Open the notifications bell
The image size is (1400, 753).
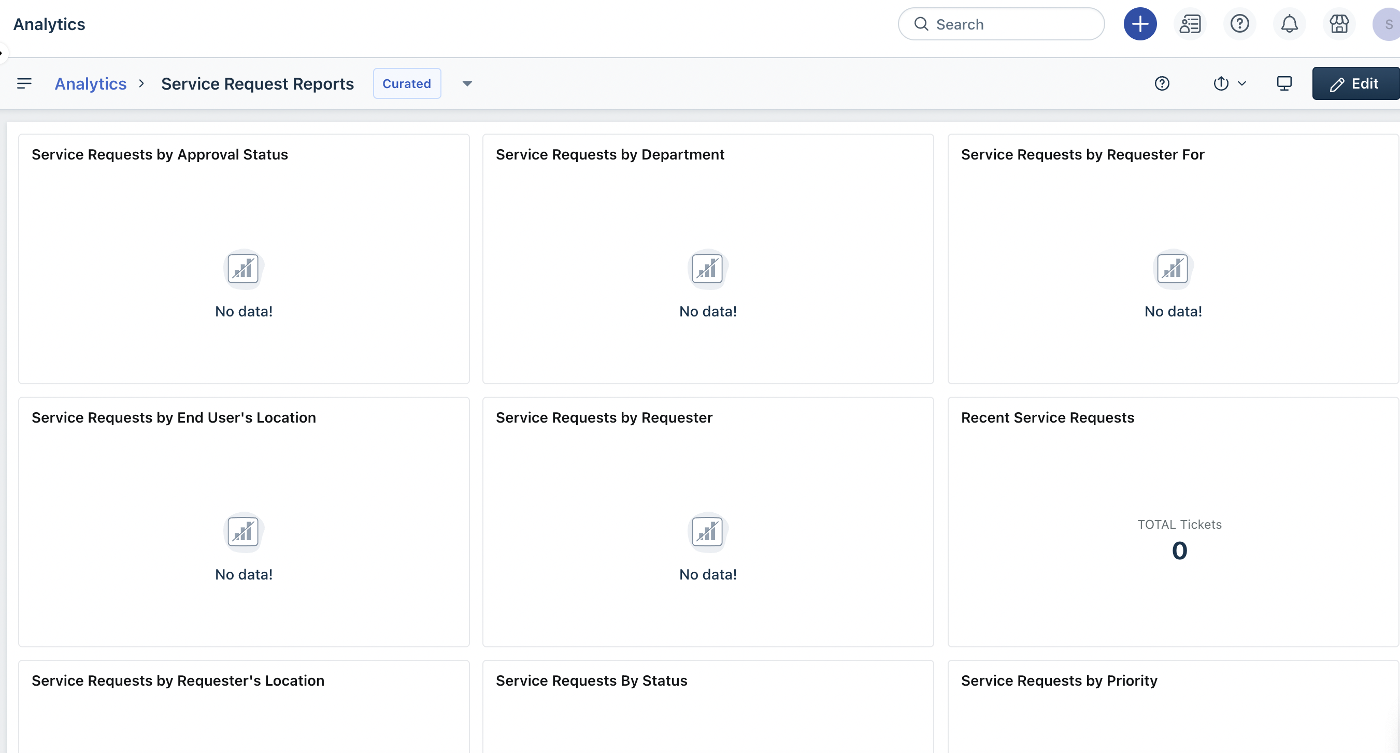tap(1289, 24)
